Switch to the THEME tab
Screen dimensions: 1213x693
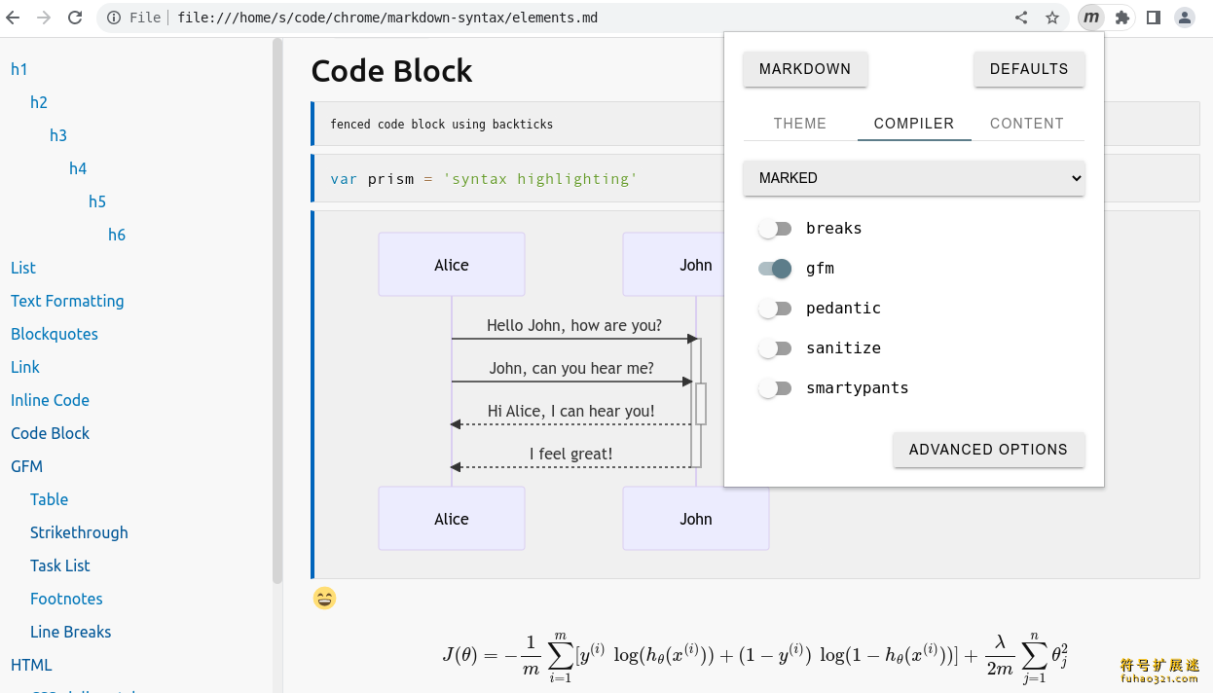click(x=800, y=124)
